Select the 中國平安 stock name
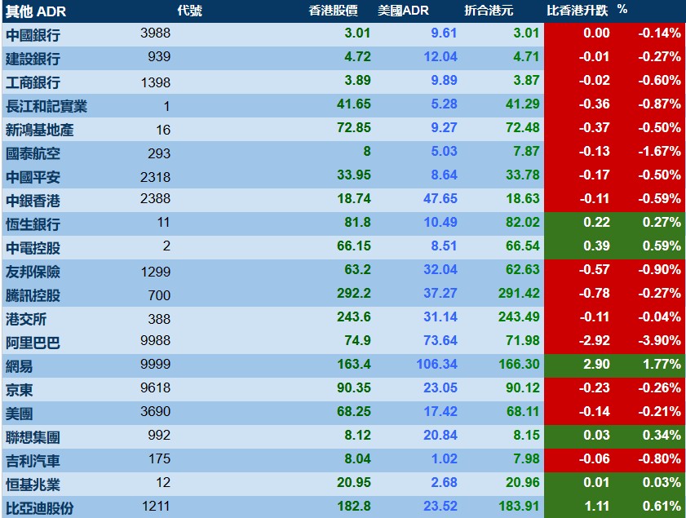 [x=33, y=177]
